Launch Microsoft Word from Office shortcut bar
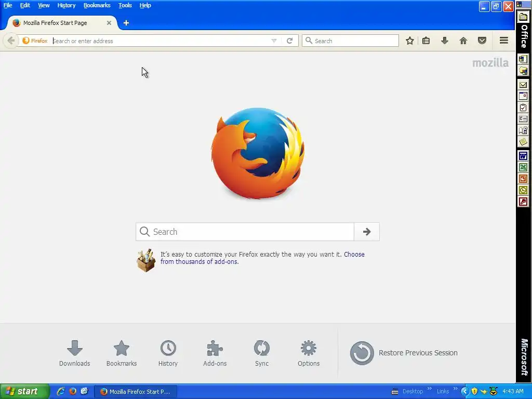The height and width of the screenshot is (399, 532). [x=523, y=156]
